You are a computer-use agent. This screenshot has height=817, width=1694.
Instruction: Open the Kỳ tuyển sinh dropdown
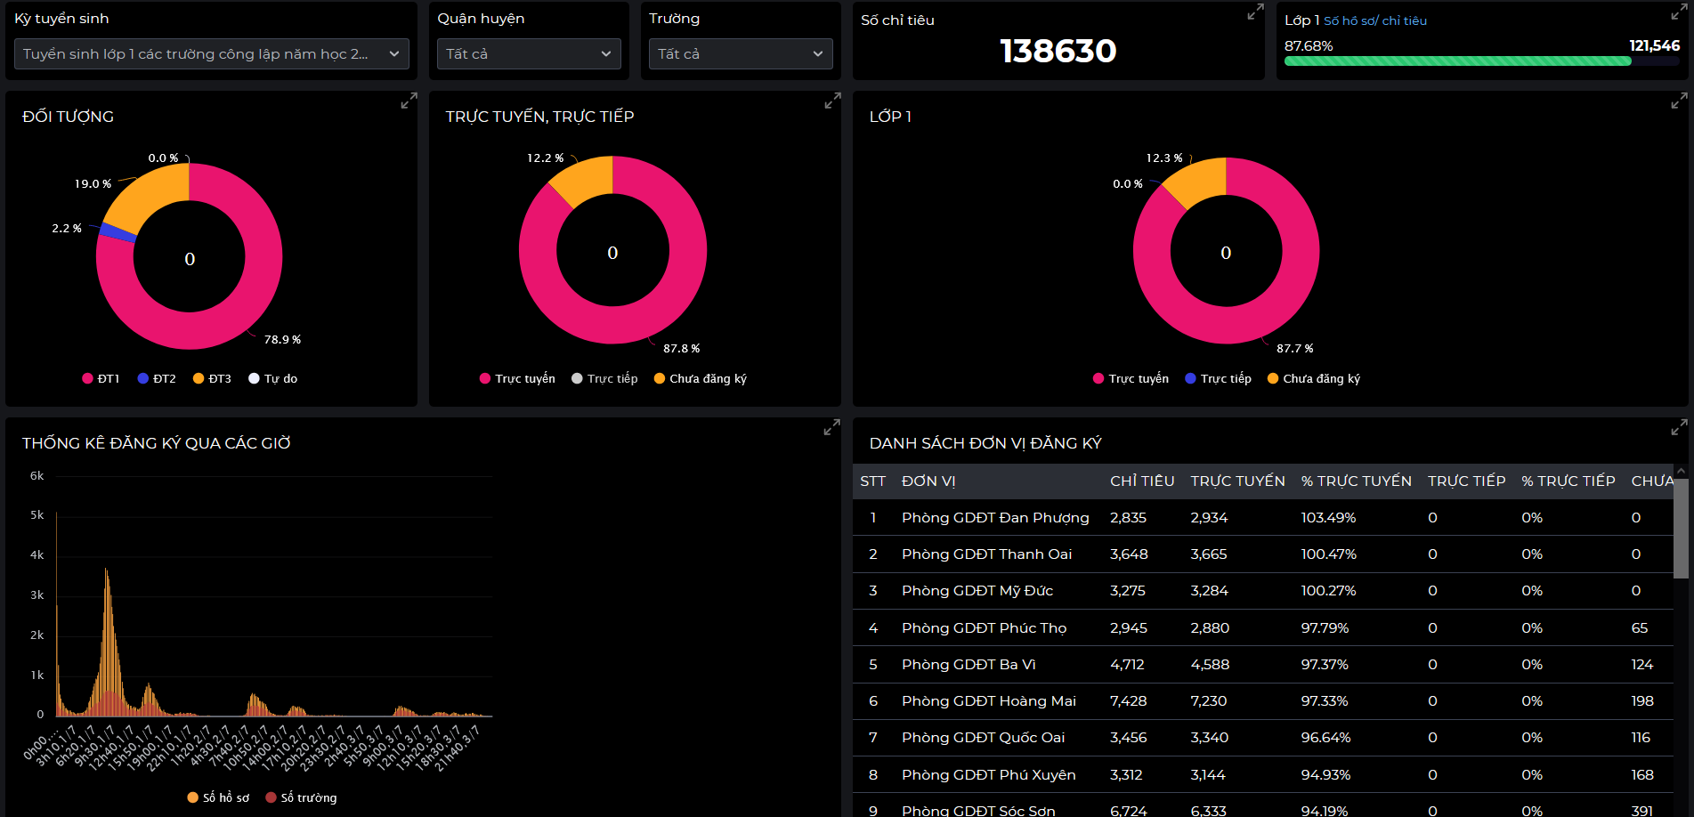pyautogui.click(x=211, y=54)
